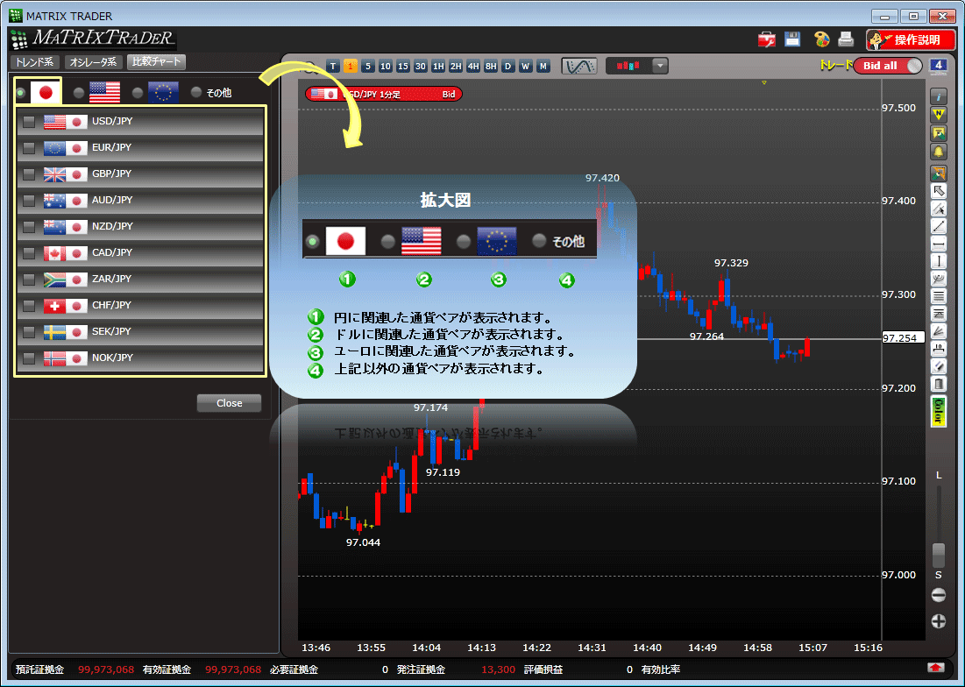
Task: Toggle the Bid all switch
Action: point(888,66)
